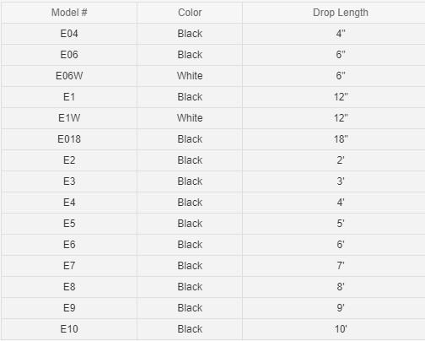Click the E2 model cell
Image resolution: width=425 pixels, height=341 pixels.
[x=69, y=160]
